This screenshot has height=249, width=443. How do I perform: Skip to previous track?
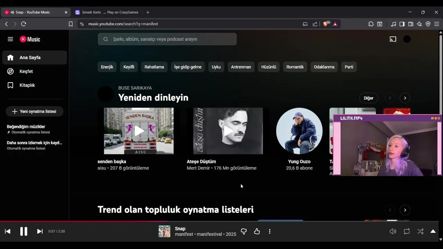[8, 231]
